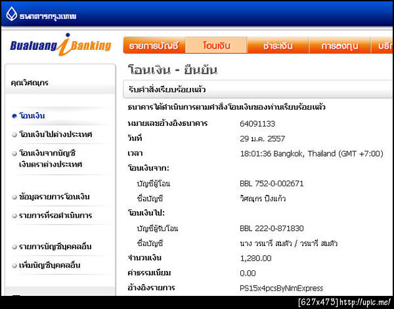Click the Bangkok Bank logo in header
The image size is (394, 309).
41,15
